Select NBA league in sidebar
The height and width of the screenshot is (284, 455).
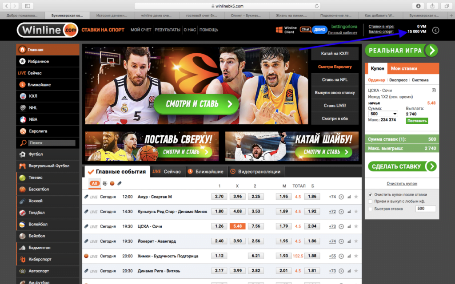[48, 119]
